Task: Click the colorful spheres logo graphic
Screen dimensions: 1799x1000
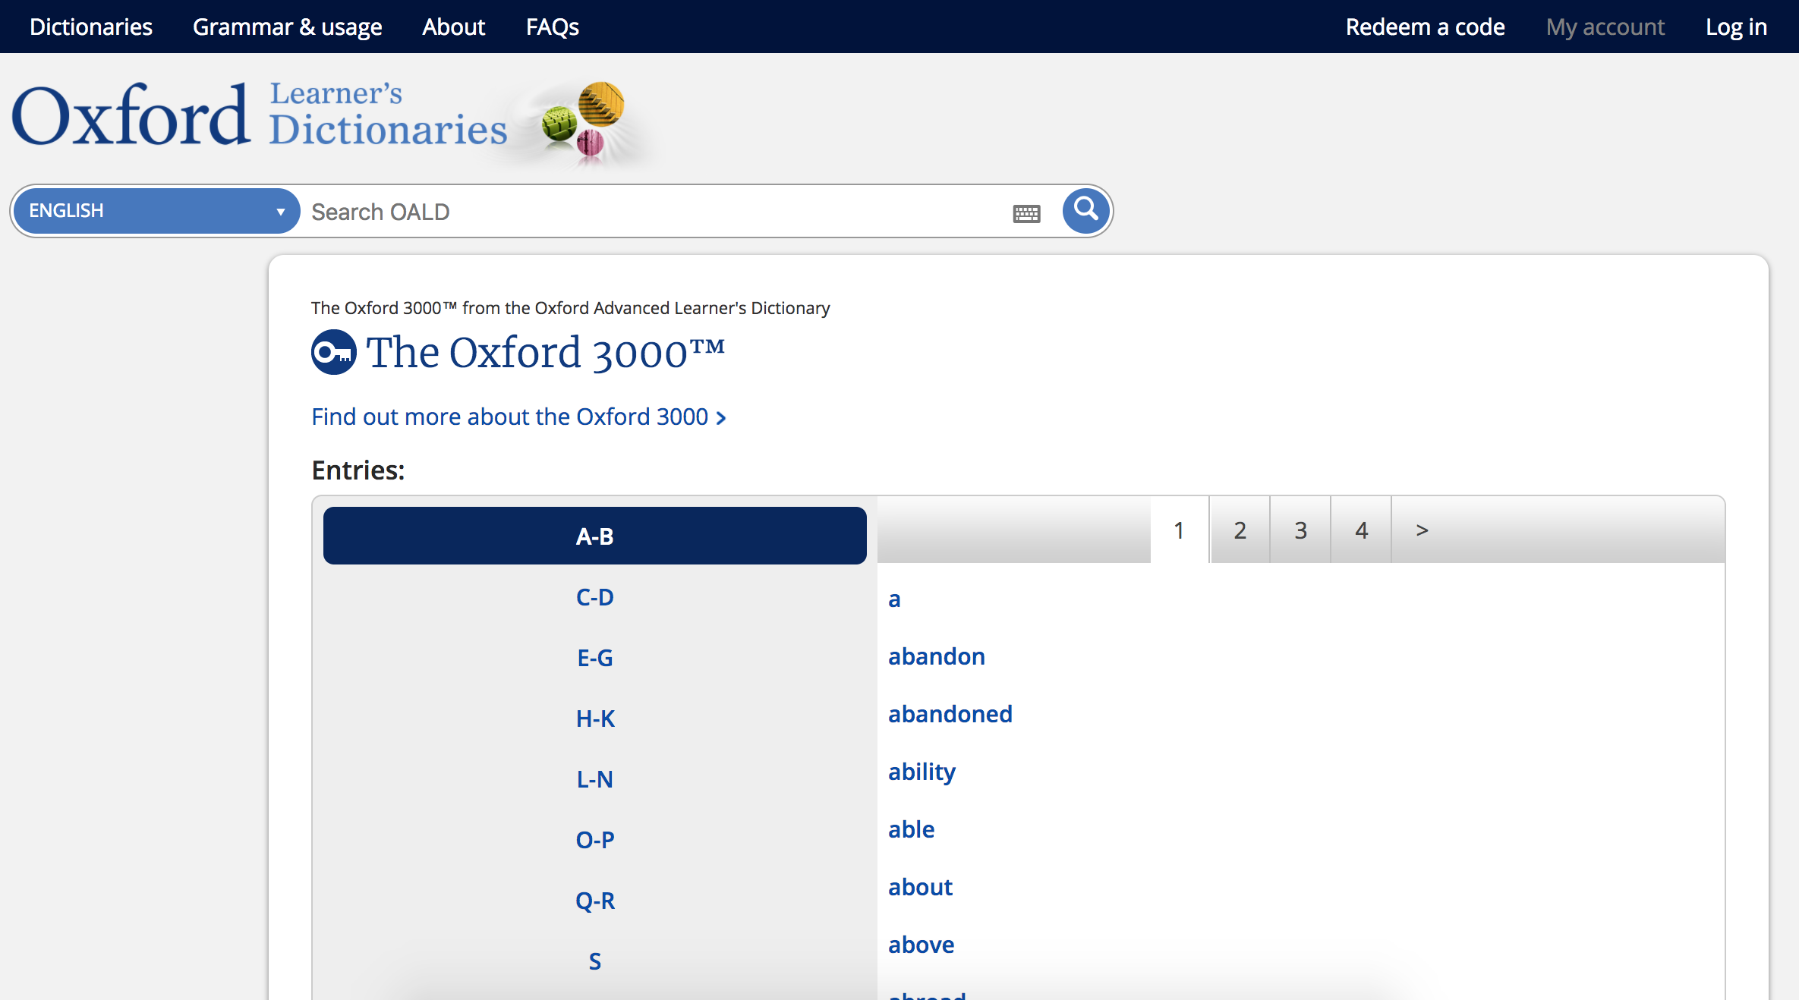Action: pos(583,120)
